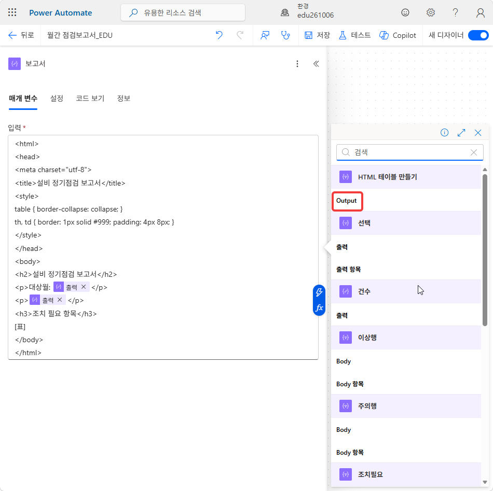Open the feedback smiley icon
The width and height of the screenshot is (493, 491).
click(405, 12)
